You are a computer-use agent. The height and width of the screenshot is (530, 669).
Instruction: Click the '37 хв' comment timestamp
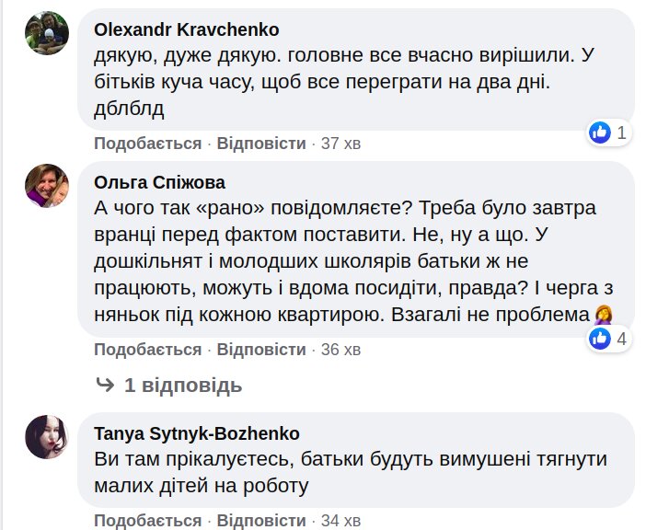click(x=340, y=144)
